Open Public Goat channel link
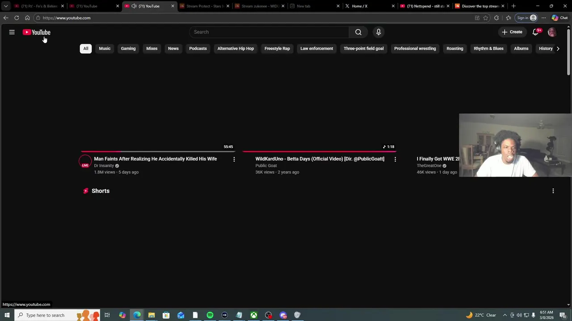This screenshot has height=321, width=572. (x=266, y=166)
